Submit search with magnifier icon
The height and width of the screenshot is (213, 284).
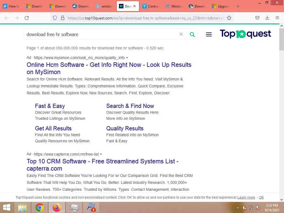[x=192, y=34]
